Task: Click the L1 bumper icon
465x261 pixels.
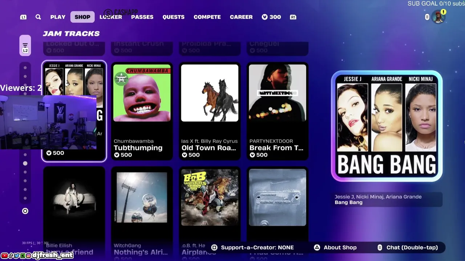Action: [x=23, y=17]
